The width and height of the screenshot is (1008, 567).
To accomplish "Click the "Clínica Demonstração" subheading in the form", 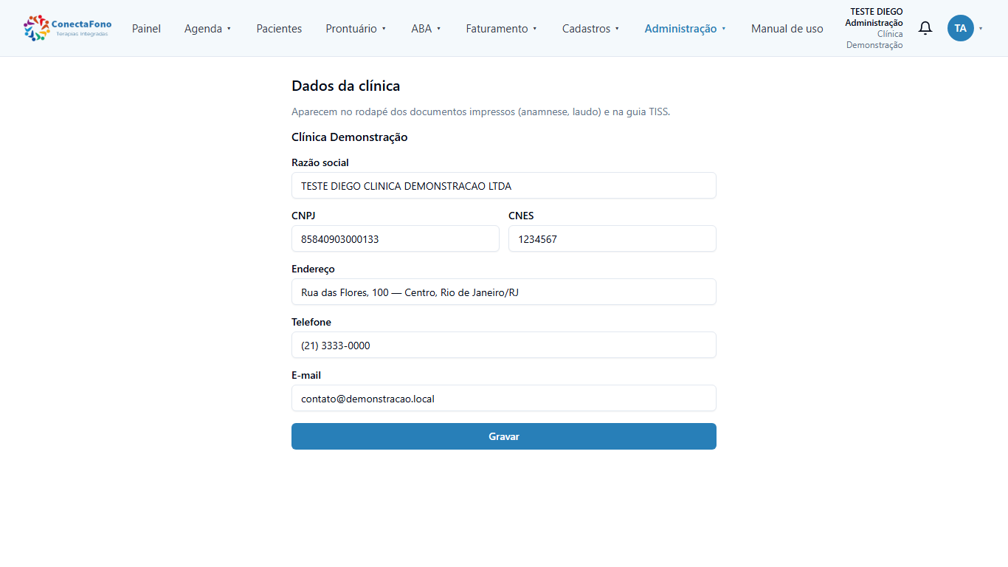I will 350,137.
